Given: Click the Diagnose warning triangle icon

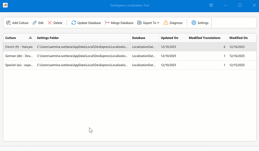Looking at the screenshot, I should pyautogui.click(x=166, y=23).
